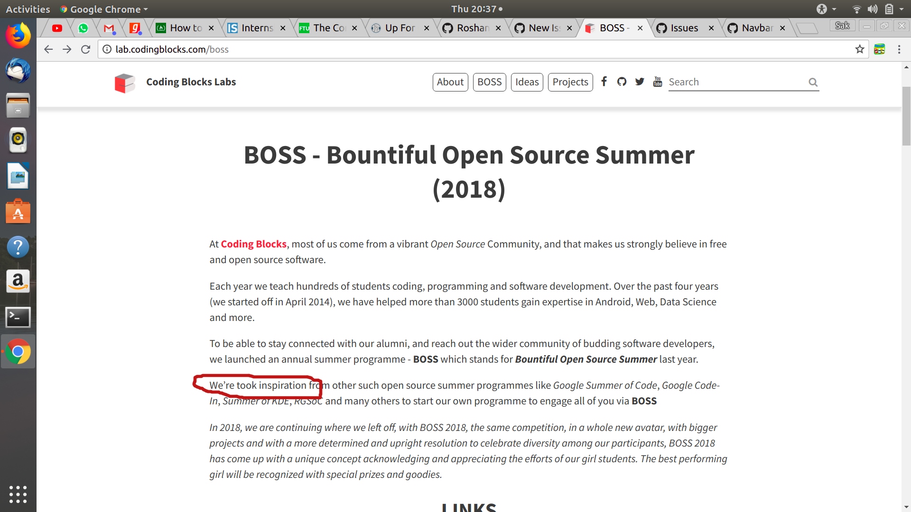Go forward in browser history

67,49
